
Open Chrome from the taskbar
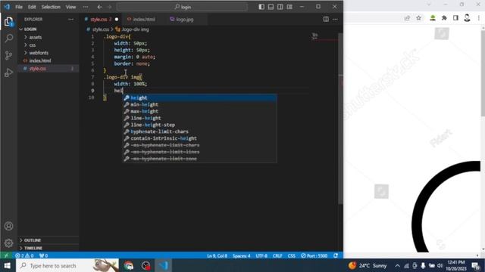(129, 265)
